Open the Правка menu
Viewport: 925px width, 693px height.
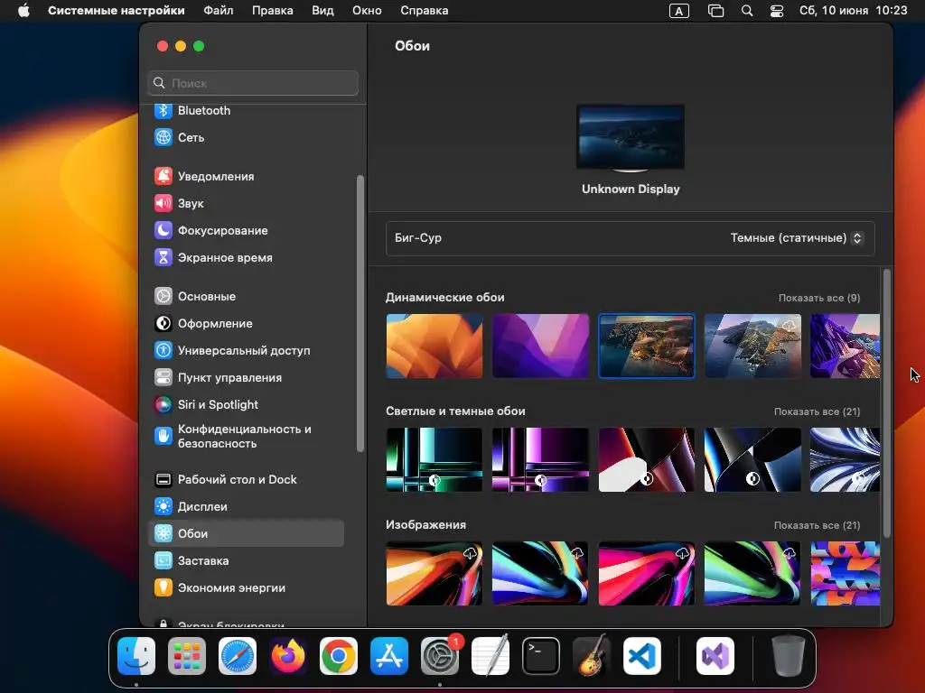tap(273, 11)
